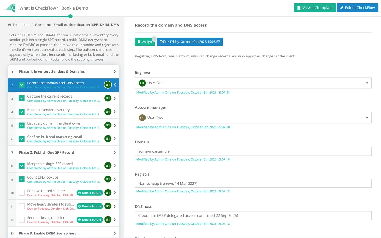Click U1 avatar on List every domain row
381x238 pixels.
tap(108, 125)
